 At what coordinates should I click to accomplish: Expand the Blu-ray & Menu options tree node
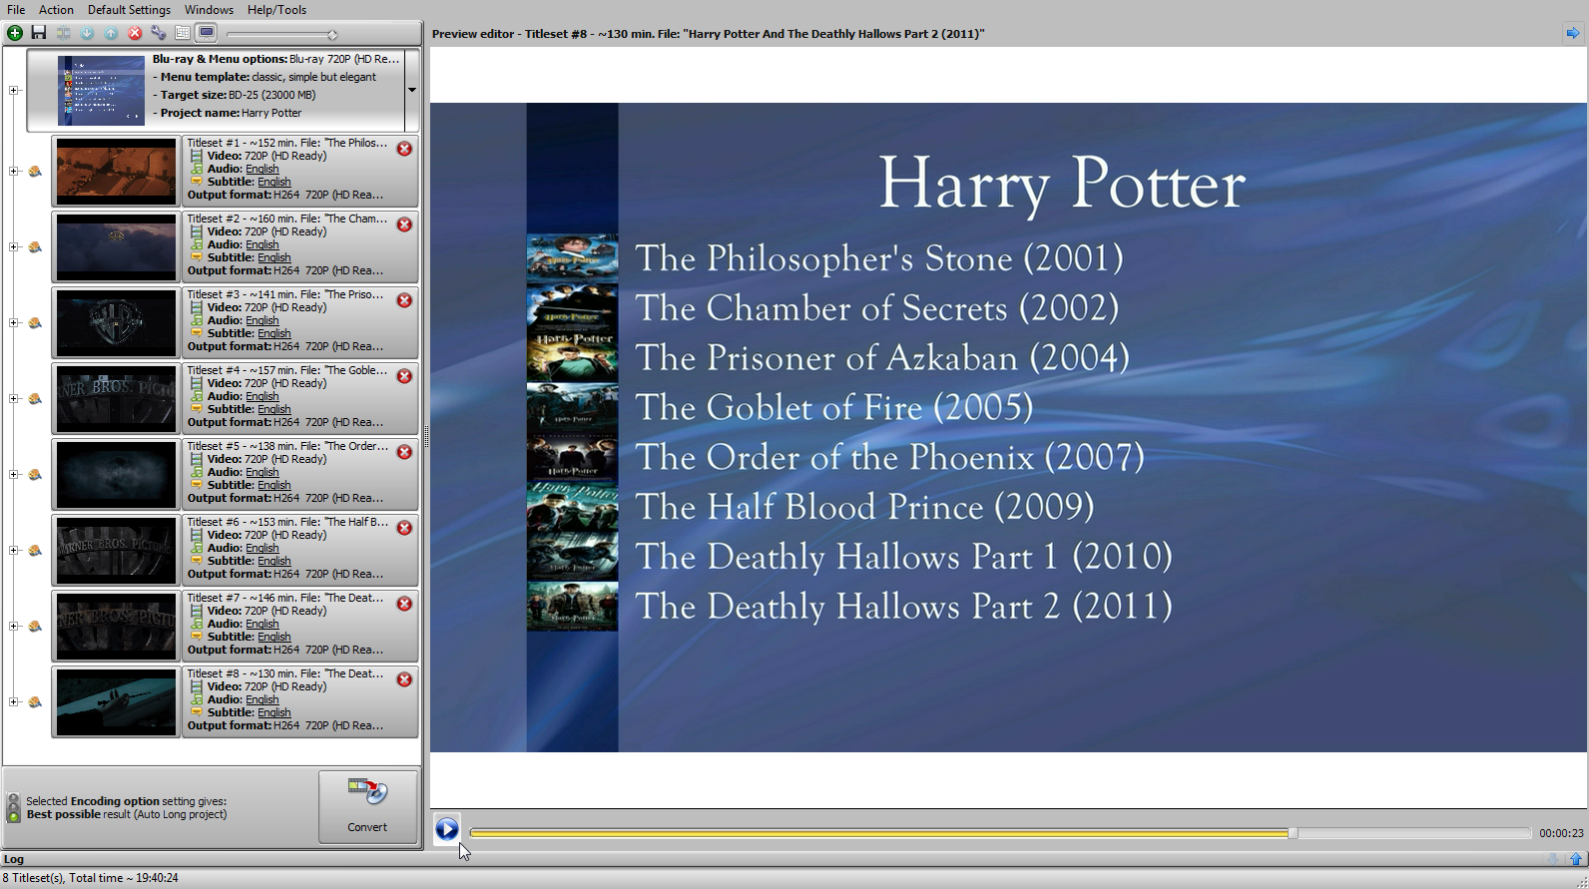(x=14, y=91)
